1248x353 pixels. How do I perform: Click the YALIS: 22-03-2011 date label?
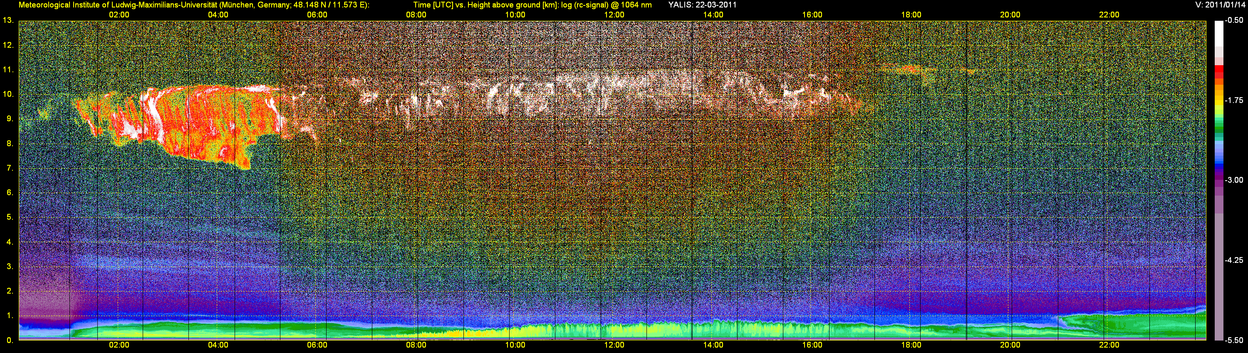(702, 5)
